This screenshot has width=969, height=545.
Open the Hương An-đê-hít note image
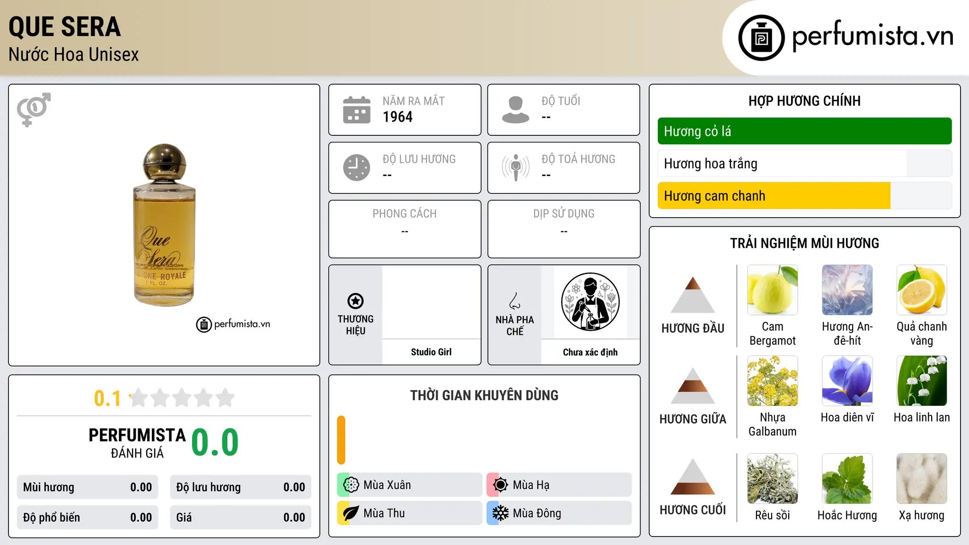coord(847,290)
